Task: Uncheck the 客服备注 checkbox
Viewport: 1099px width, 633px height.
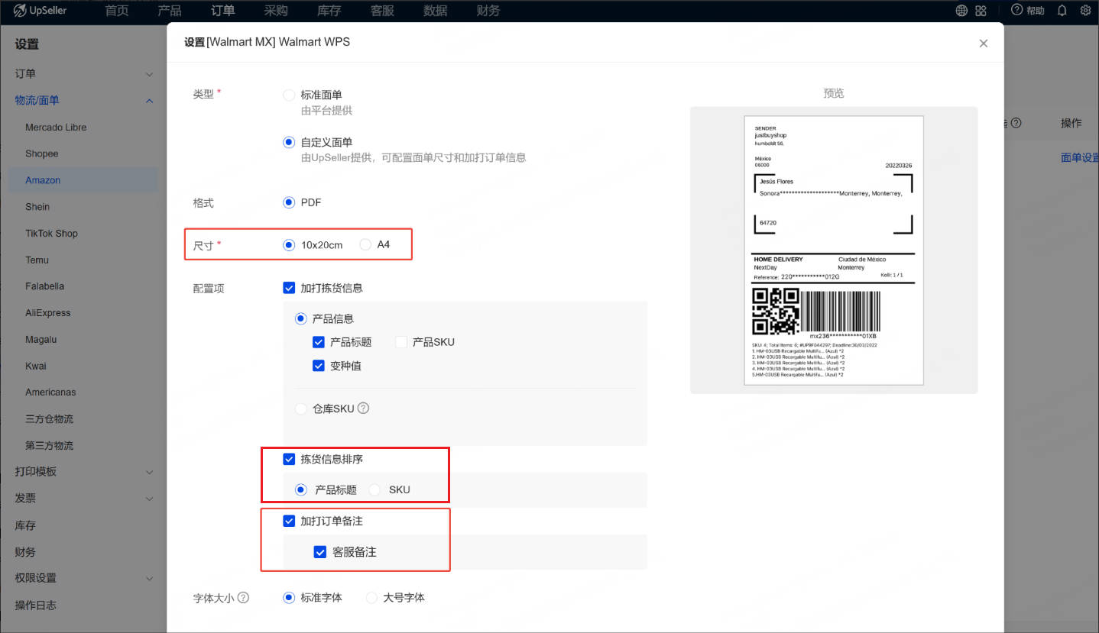Action: pyautogui.click(x=320, y=551)
